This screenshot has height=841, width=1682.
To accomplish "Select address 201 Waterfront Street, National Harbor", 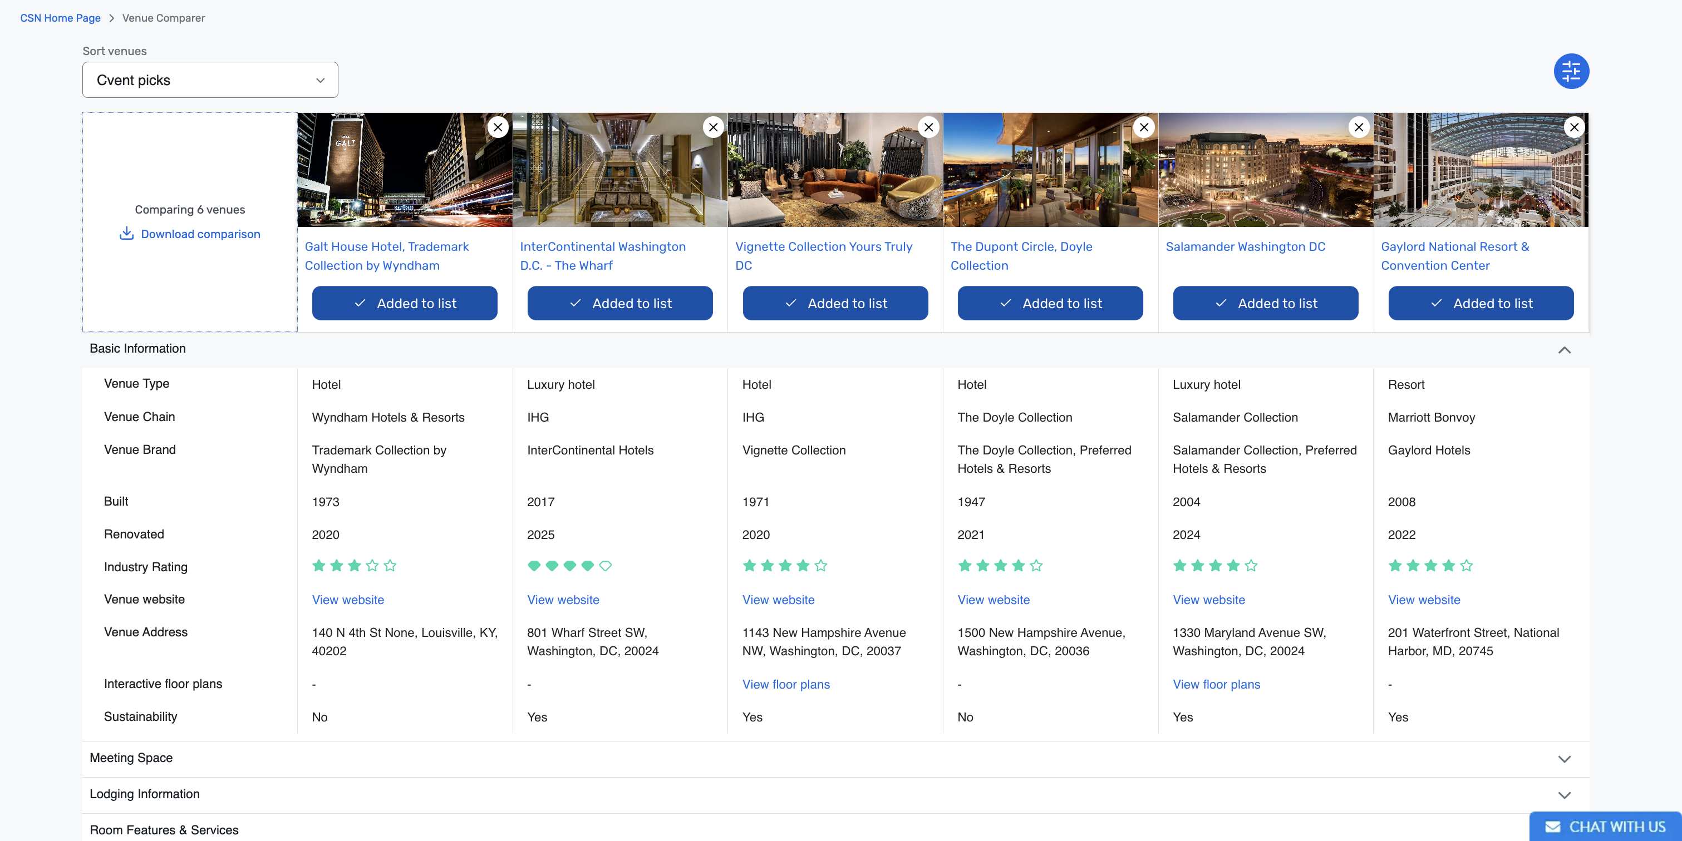I will click(x=1473, y=641).
